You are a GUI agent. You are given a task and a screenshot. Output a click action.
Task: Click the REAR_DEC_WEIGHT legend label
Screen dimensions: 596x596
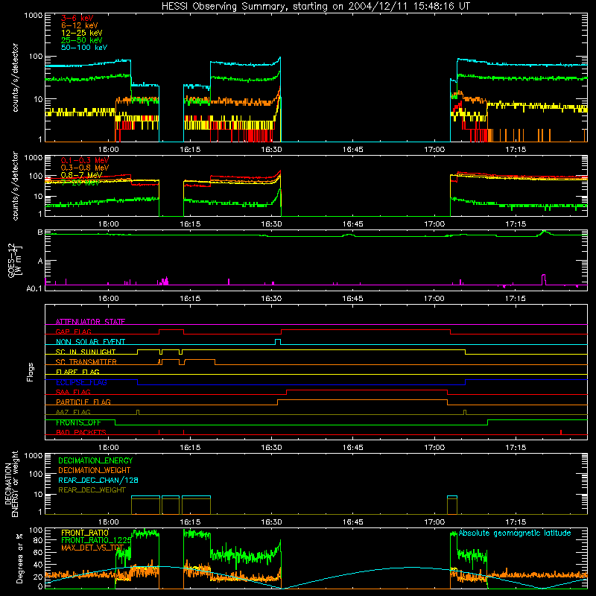click(x=92, y=490)
